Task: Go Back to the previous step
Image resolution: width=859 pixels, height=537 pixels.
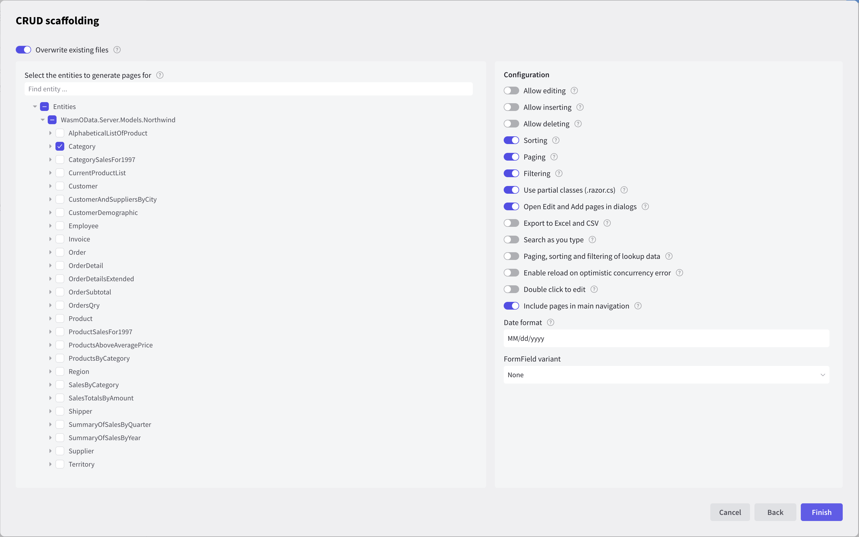Action: (775, 512)
